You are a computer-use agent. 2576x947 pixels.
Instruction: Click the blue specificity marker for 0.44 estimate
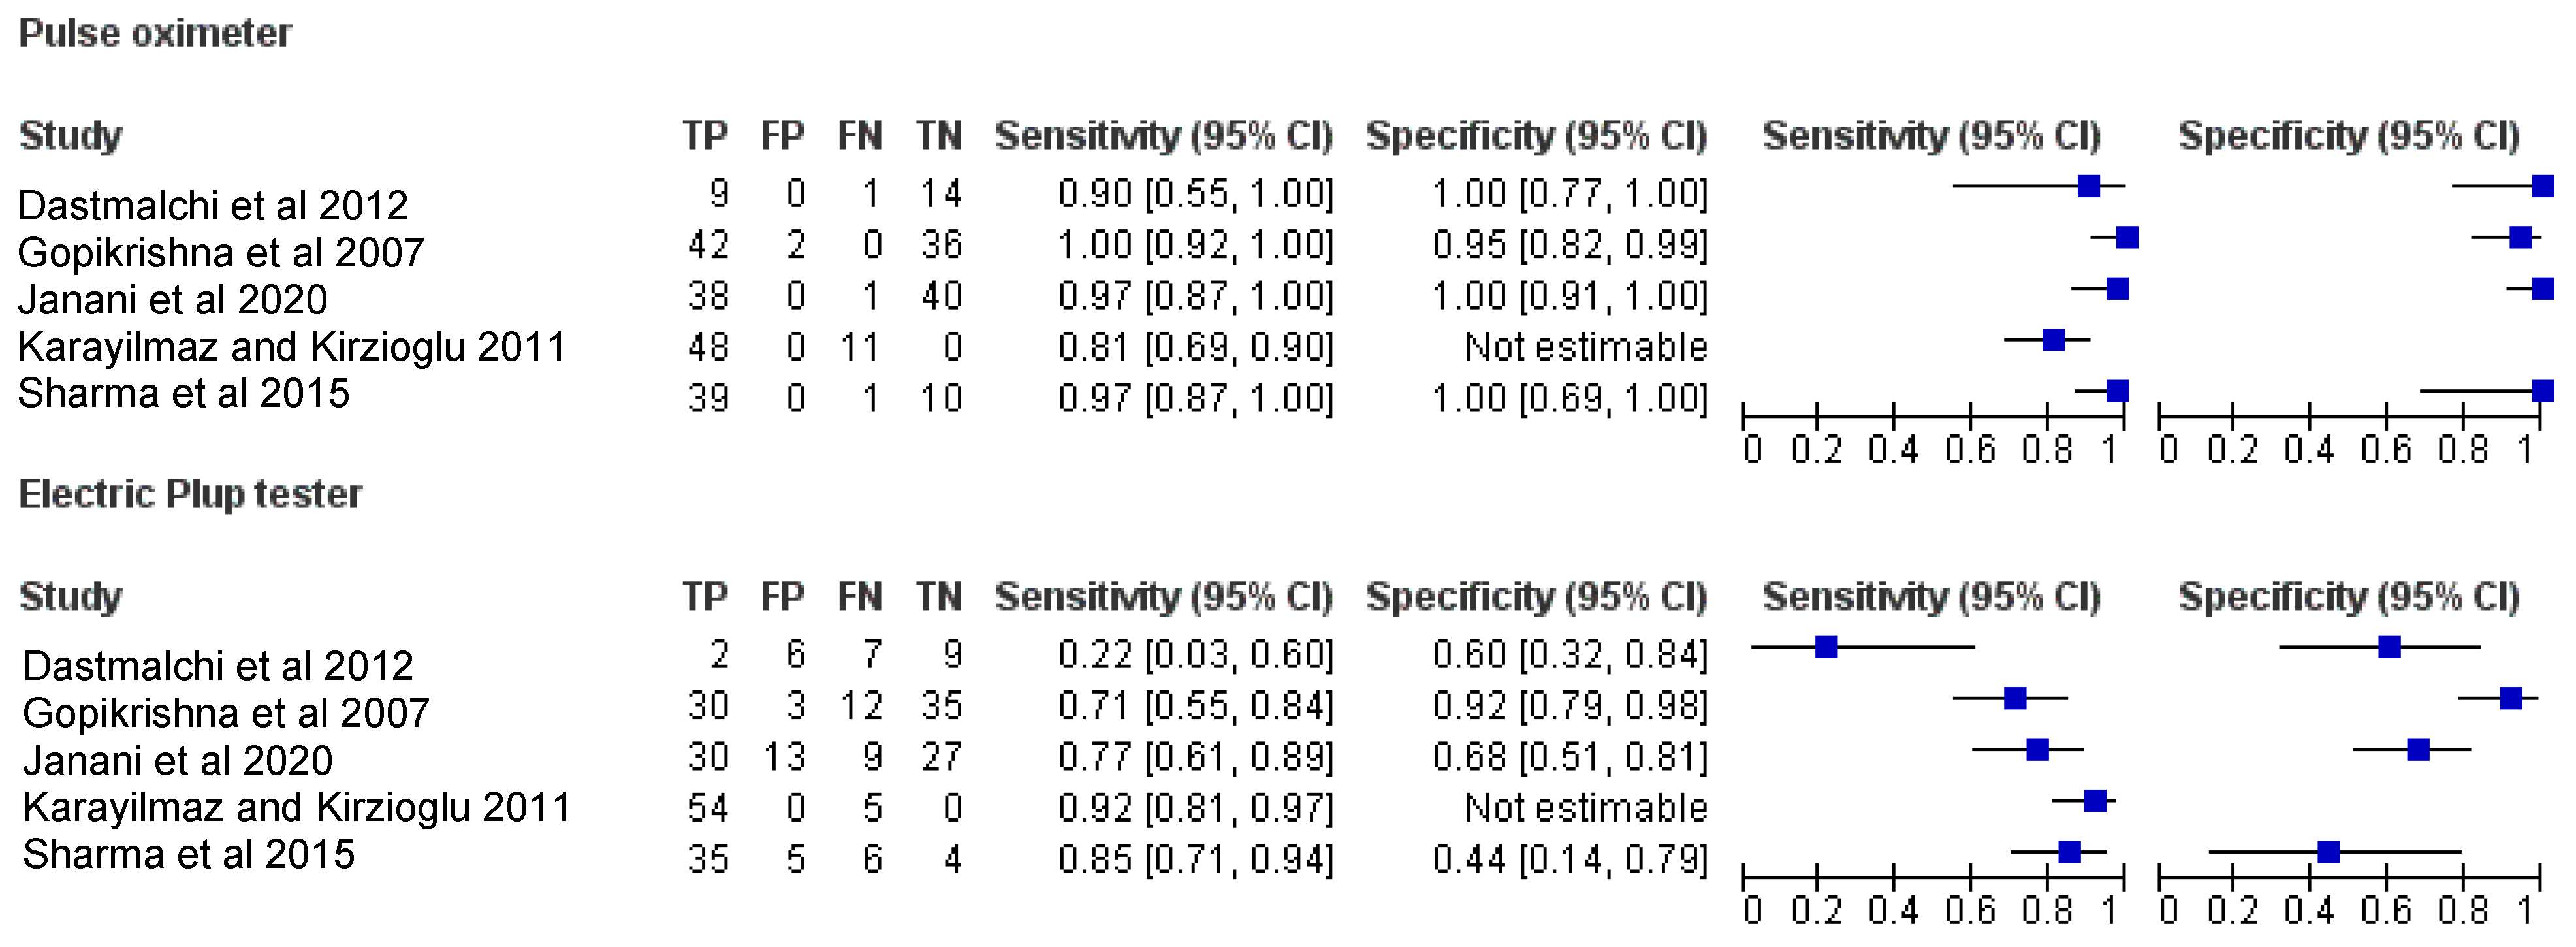2328,852
